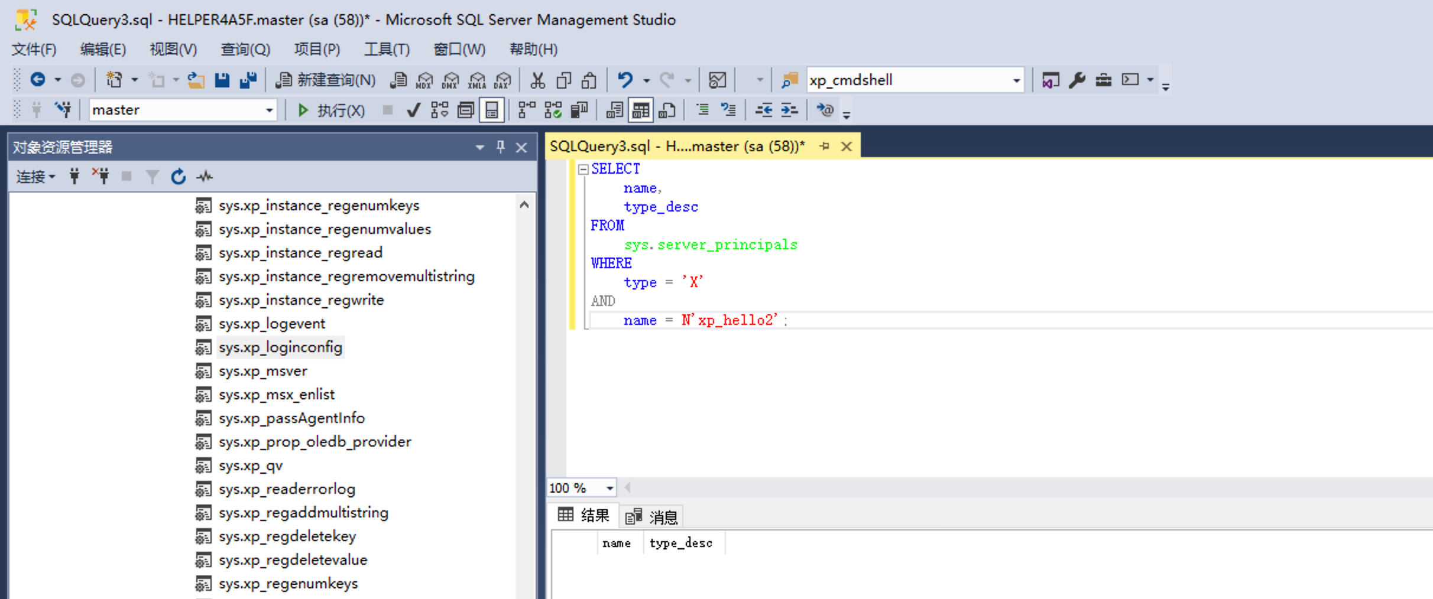Refresh the Object Explorer tree

click(x=178, y=177)
